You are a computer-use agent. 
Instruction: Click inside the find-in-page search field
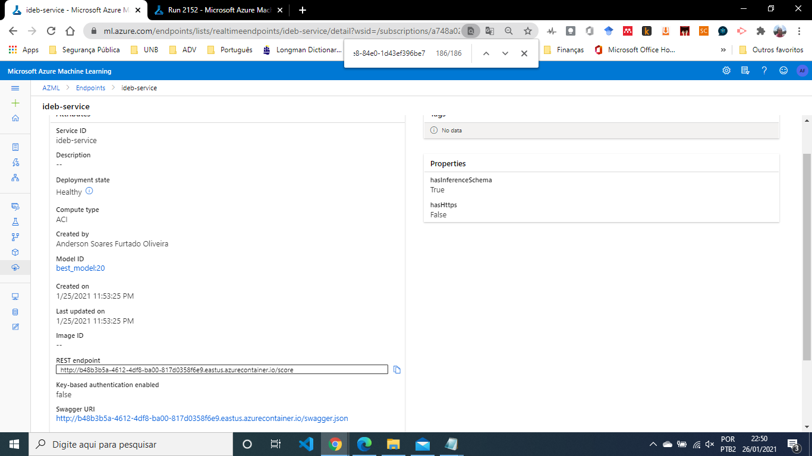click(x=389, y=53)
